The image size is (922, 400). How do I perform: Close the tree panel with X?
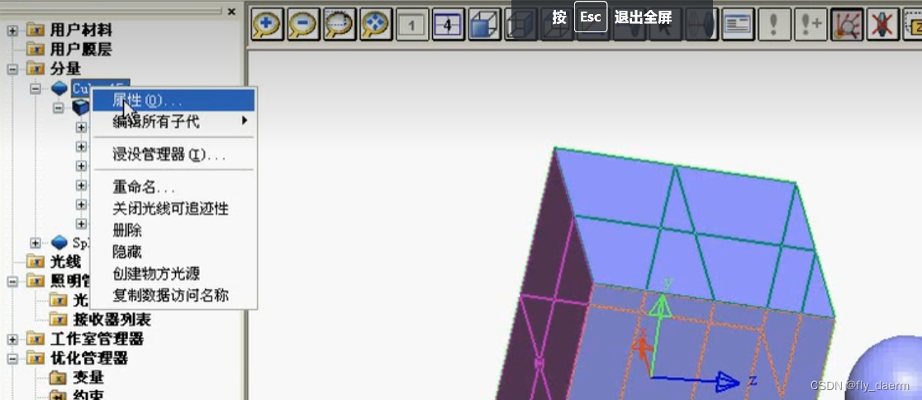click(x=231, y=12)
